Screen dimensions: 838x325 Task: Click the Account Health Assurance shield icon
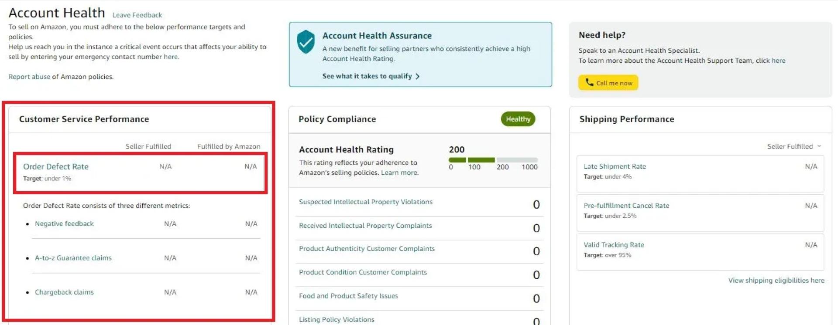[x=306, y=42]
